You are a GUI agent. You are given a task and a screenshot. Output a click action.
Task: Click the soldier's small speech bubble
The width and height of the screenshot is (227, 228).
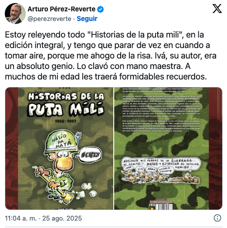[x=90, y=155]
